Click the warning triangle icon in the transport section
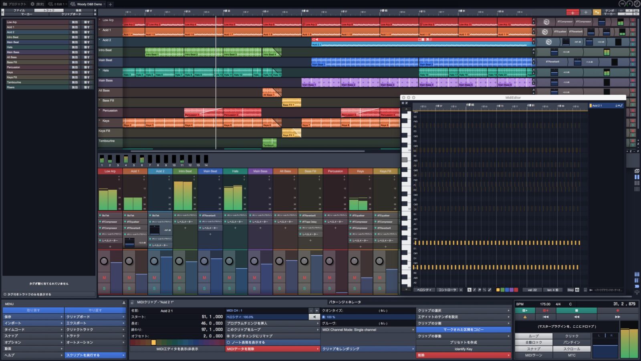 tap(525, 317)
